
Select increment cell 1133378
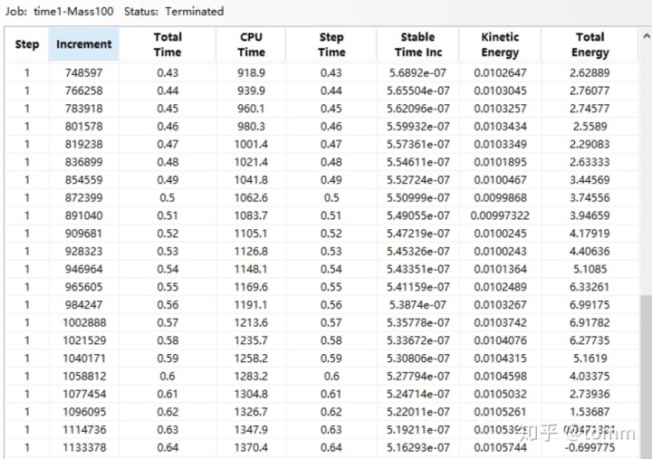coord(84,448)
